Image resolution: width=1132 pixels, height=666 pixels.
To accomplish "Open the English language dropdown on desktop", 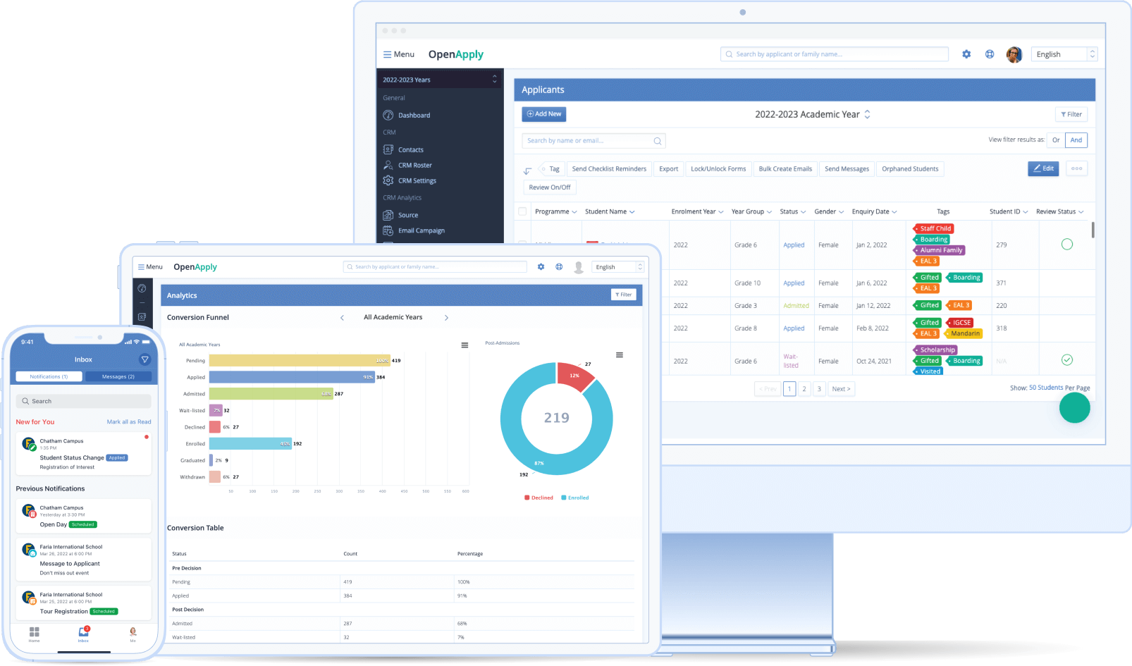I will coord(1065,54).
